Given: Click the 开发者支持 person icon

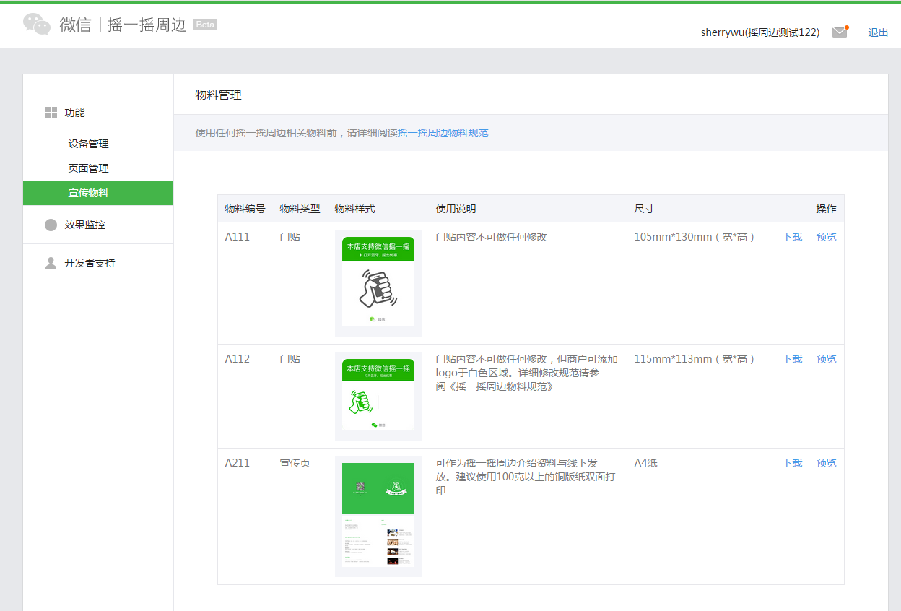Looking at the screenshot, I should click(51, 263).
